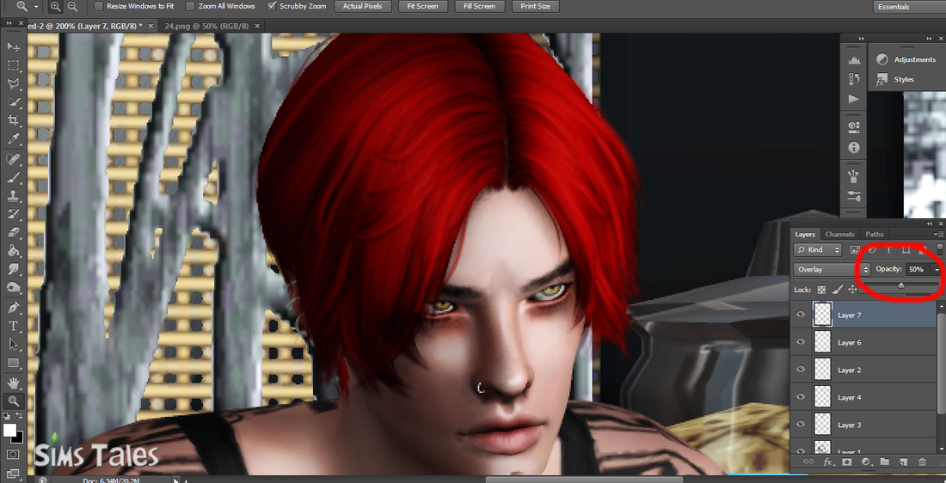Open the History panel icon

(x=854, y=79)
